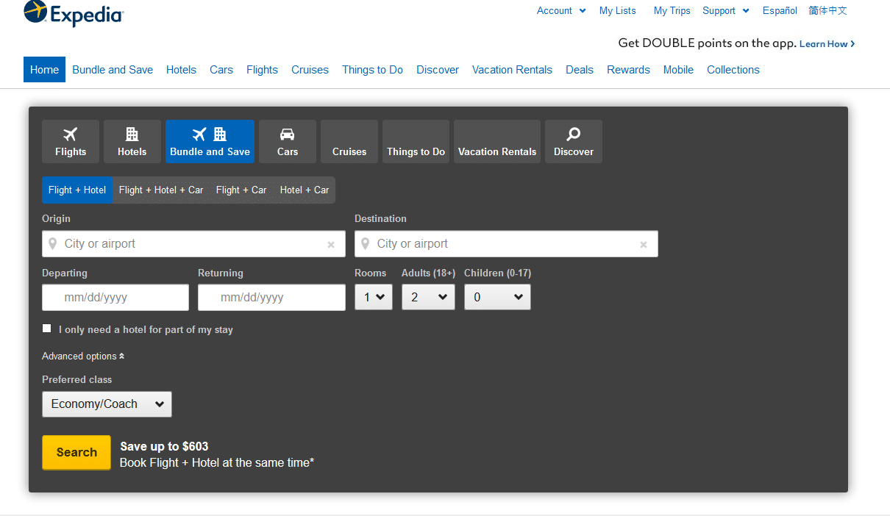Open the Children (0-17) dropdown
Screen dimensions: 890x516
[497, 297]
